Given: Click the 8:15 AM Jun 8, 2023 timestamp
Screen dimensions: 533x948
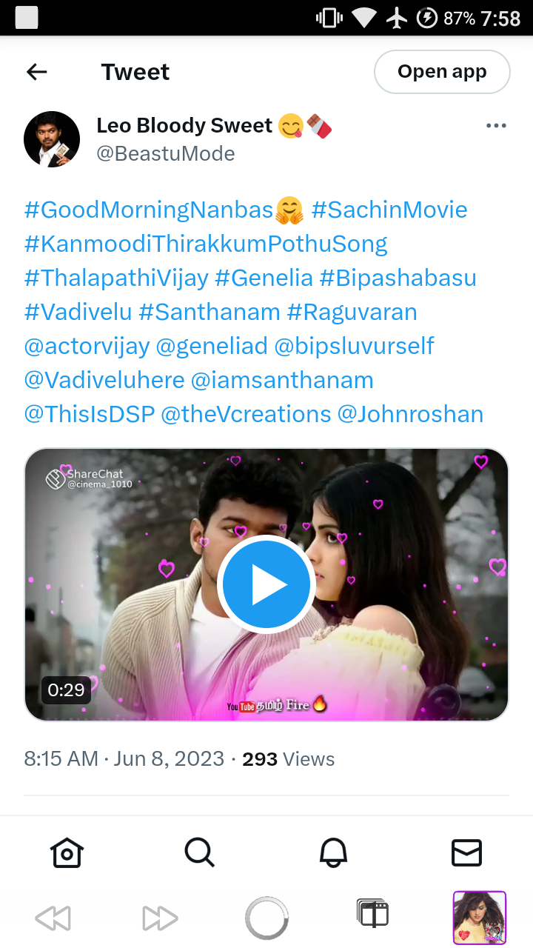Looking at the screenshot, I should 124,759.
